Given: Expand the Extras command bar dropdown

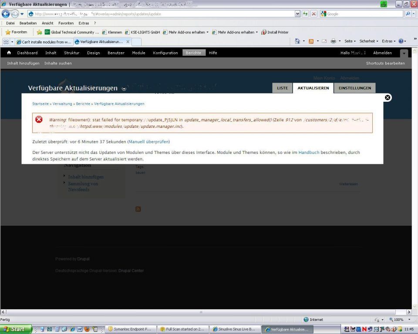Looking at the screenshot, I should click(389, 41).
